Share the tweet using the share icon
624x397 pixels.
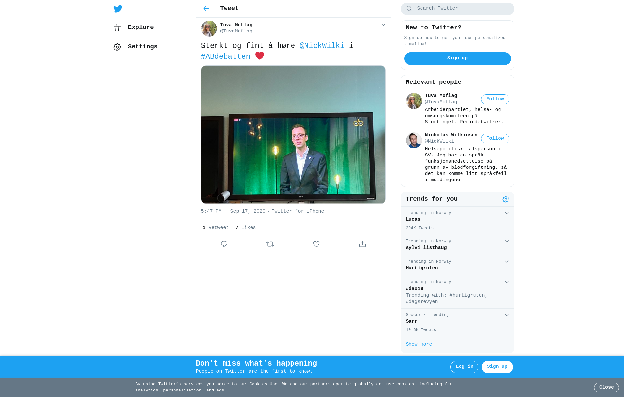coord(362,244)
